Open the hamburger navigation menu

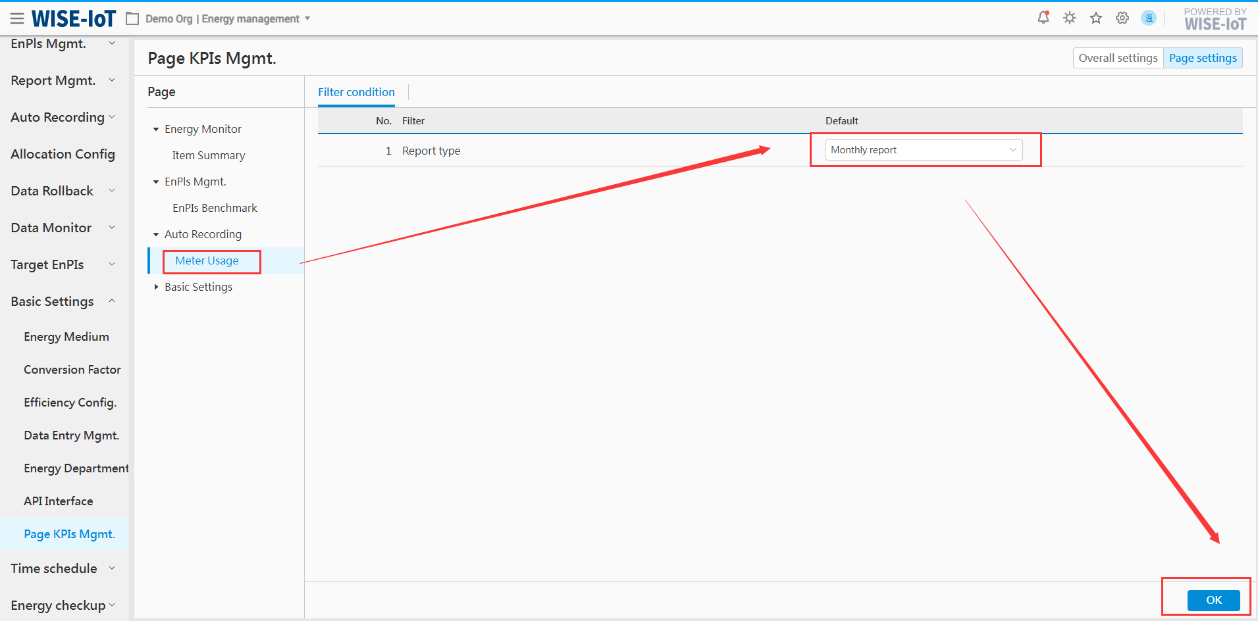coord(17,19)
